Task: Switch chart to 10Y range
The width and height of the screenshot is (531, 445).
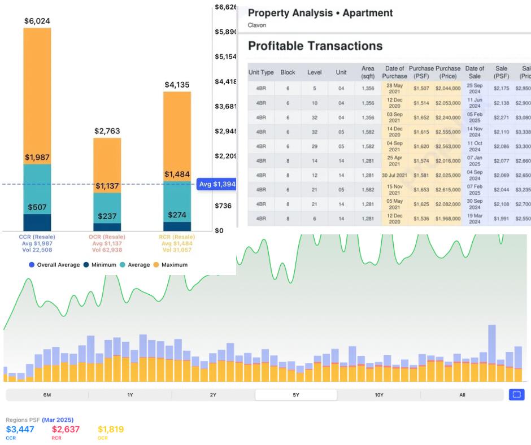Action: click(x=379, y=395)
